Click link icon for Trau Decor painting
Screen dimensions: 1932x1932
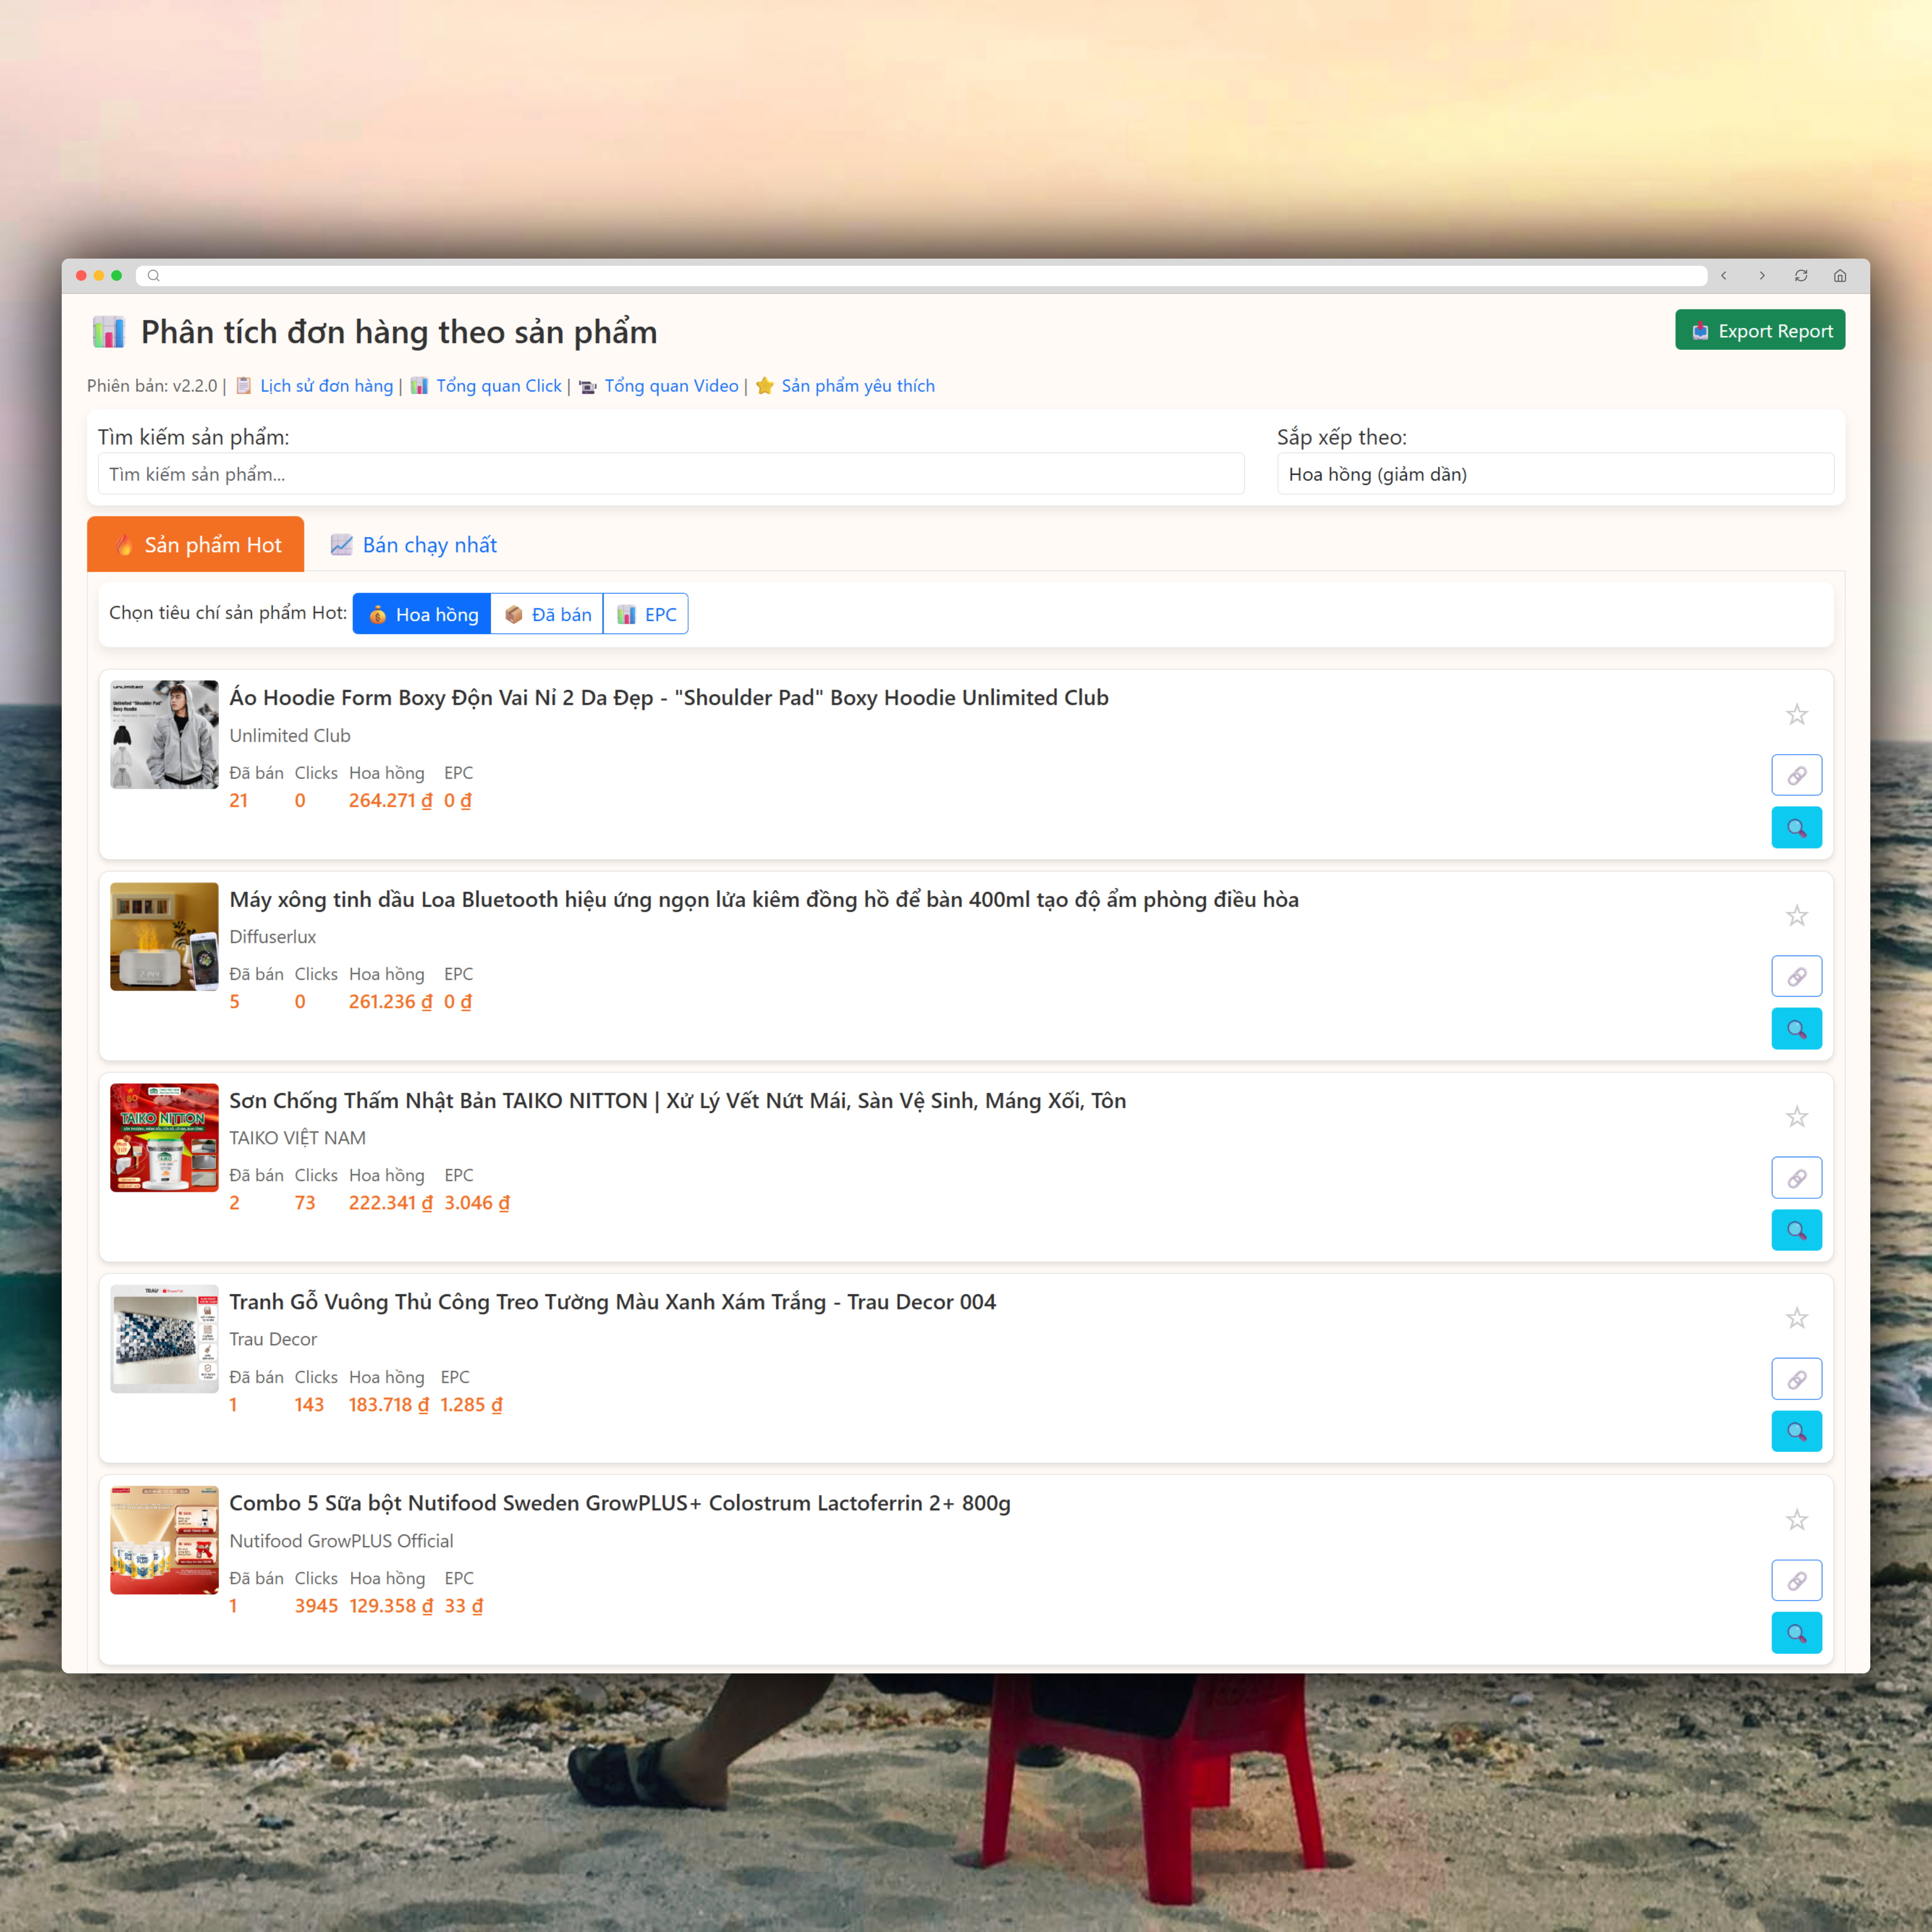pos(1796,1379)
